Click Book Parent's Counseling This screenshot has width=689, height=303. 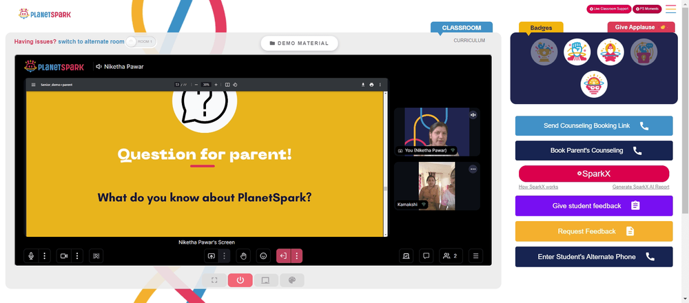click(594, 151)
